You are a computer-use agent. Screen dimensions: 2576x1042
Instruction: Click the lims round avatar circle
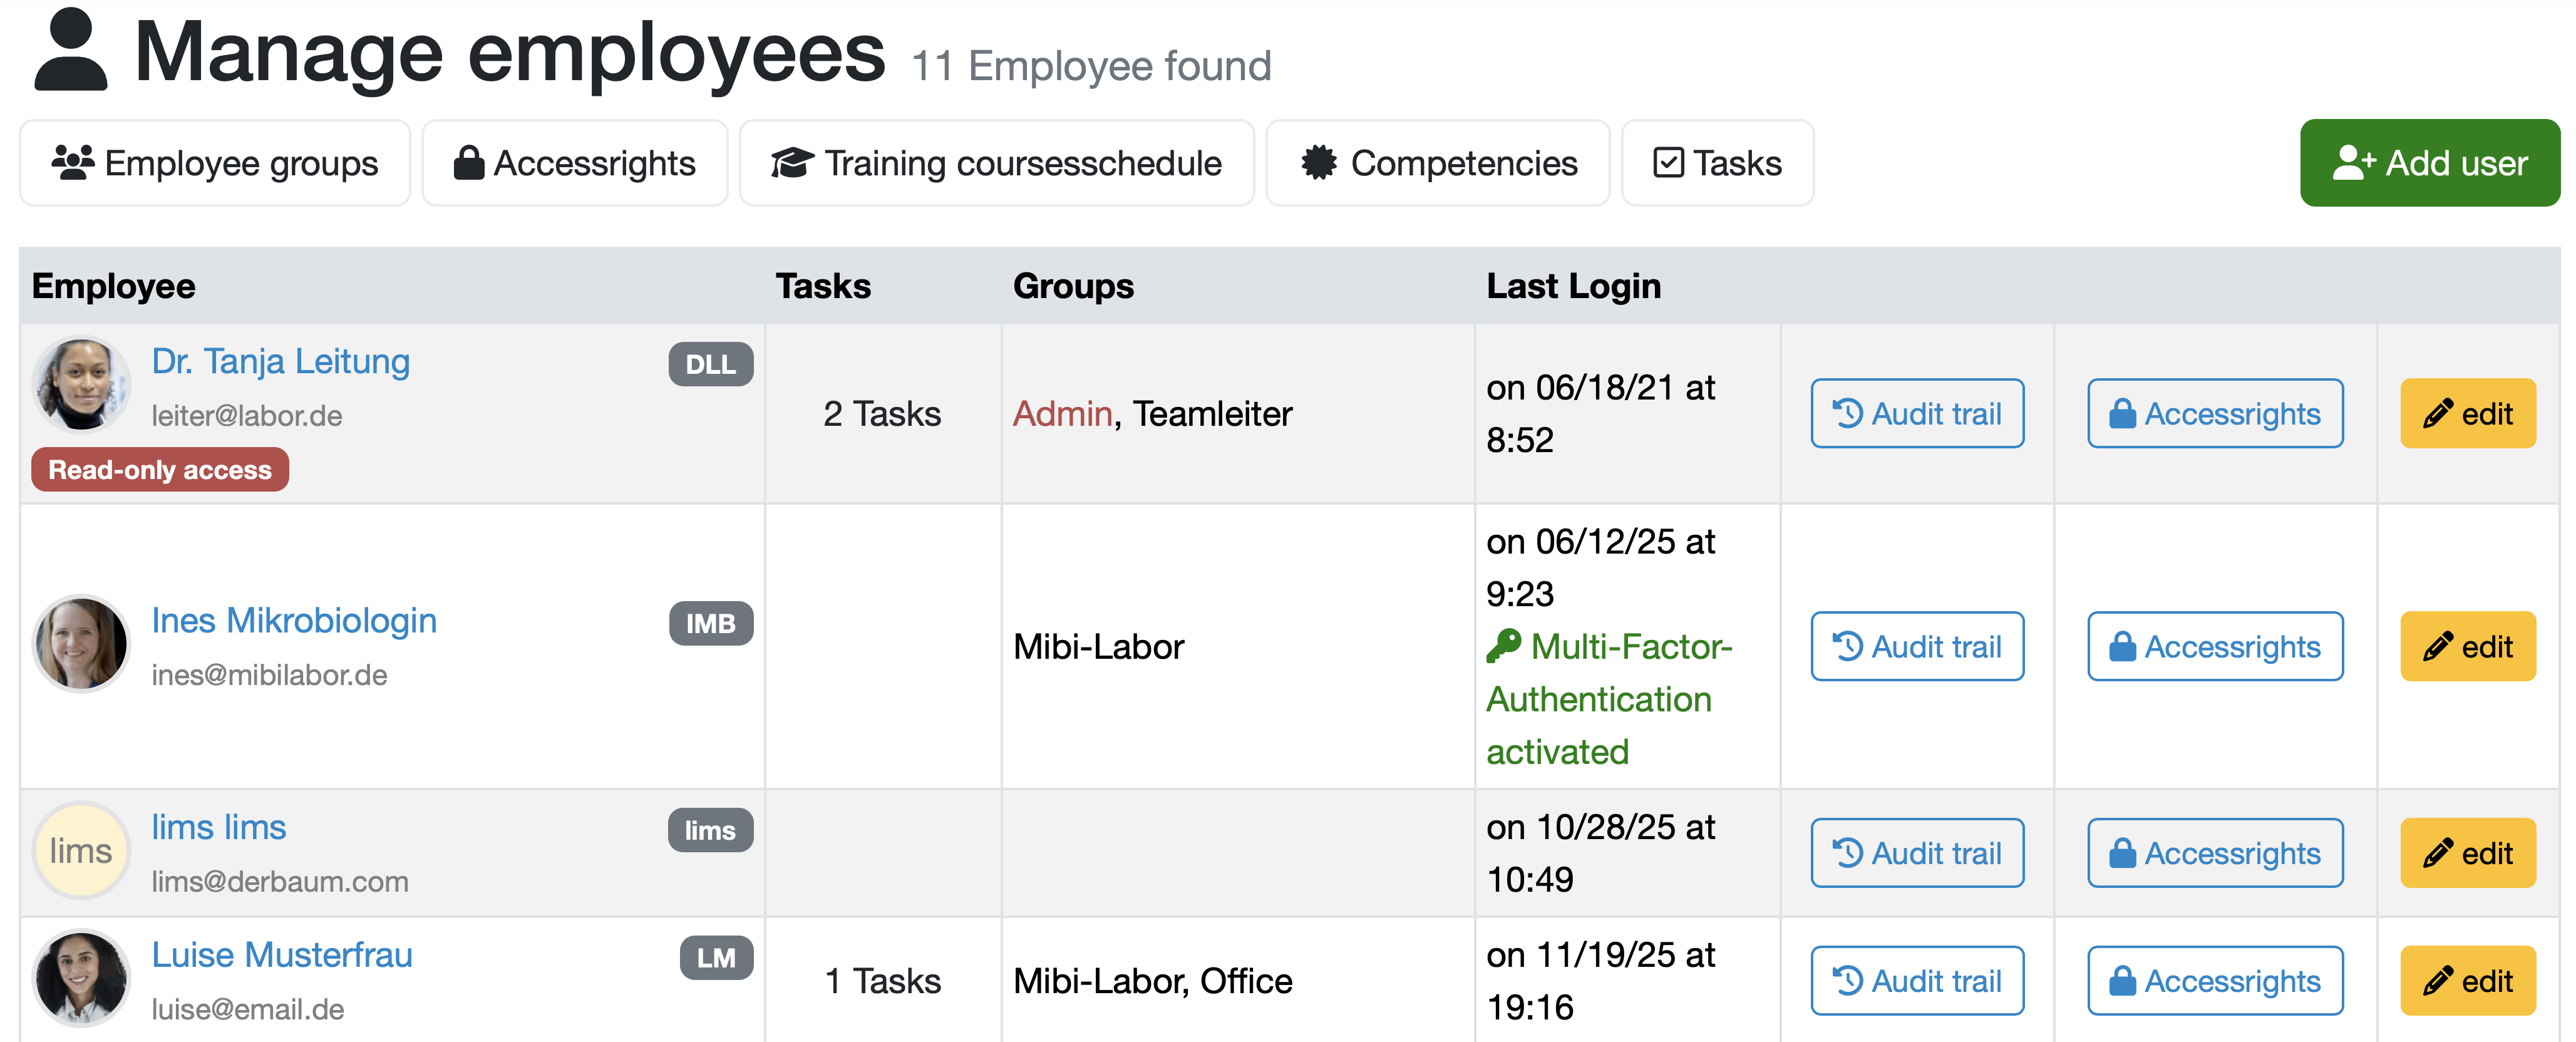pyautogui.click(x=81, y=851)
